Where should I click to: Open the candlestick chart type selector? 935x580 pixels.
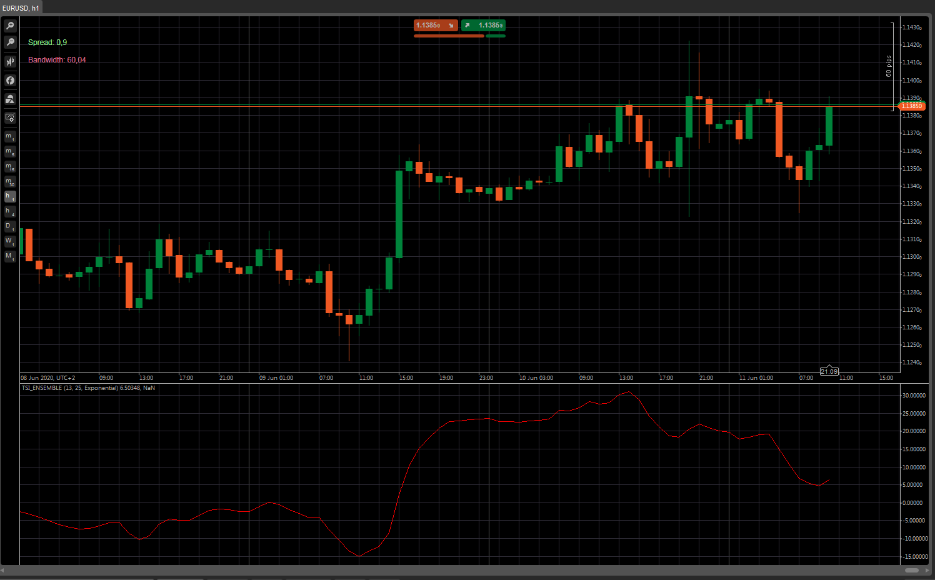tap(10, 61)
